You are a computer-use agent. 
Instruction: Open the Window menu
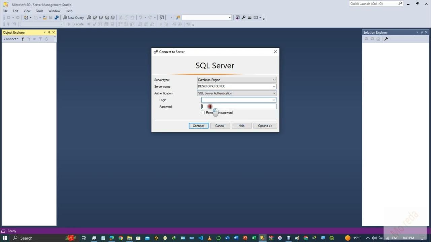(x=54, y=11)
